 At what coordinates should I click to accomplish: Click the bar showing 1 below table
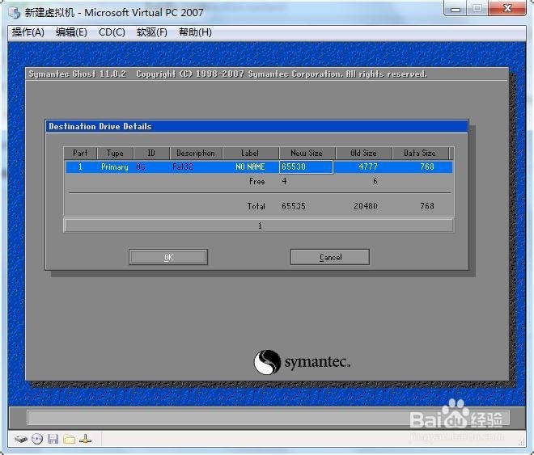(259, 225)
